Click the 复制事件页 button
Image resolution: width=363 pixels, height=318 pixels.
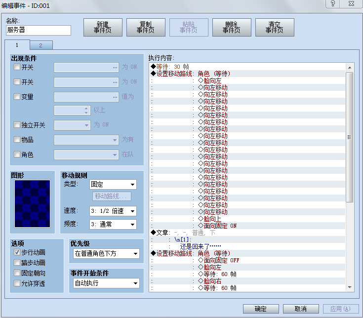point(146,27)
